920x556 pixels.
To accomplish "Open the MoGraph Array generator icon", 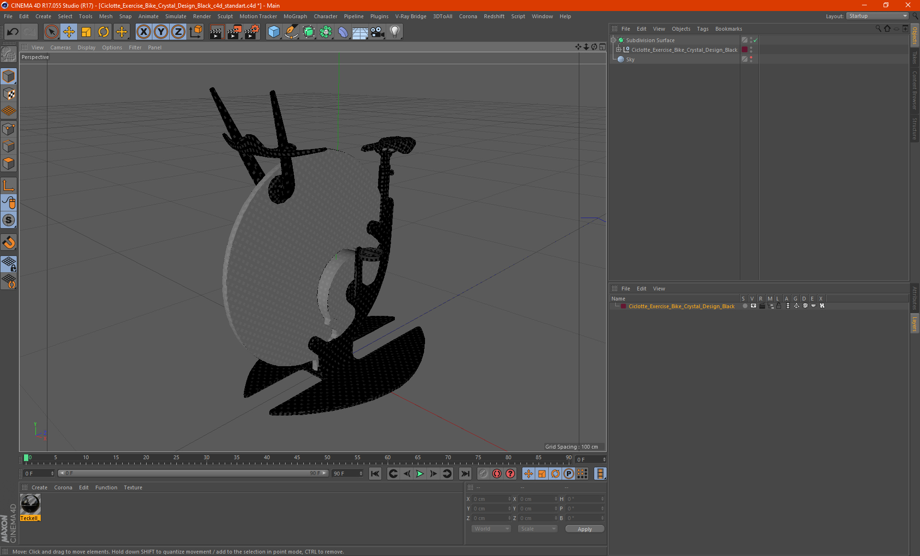I will coord(326,32).
